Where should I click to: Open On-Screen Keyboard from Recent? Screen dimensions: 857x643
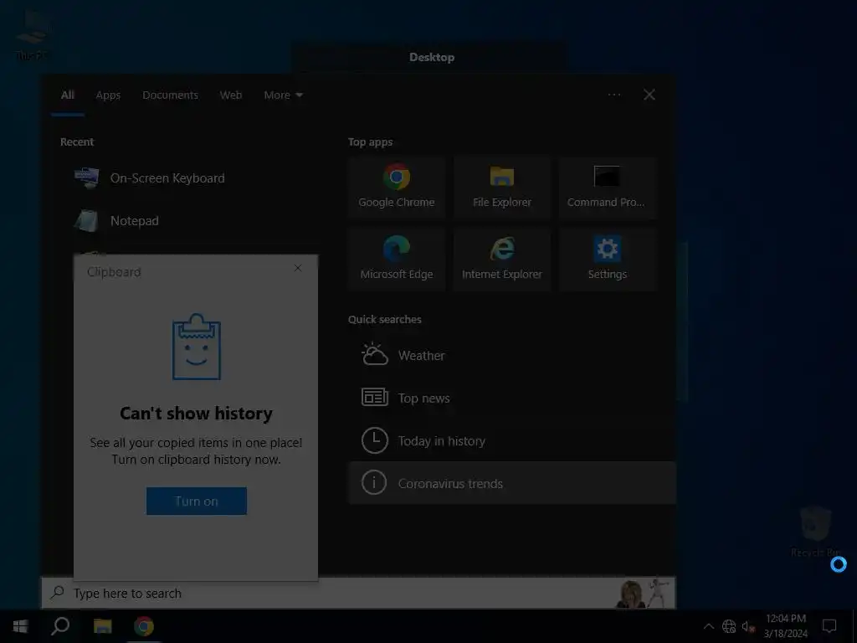click(x=189, y=178)
